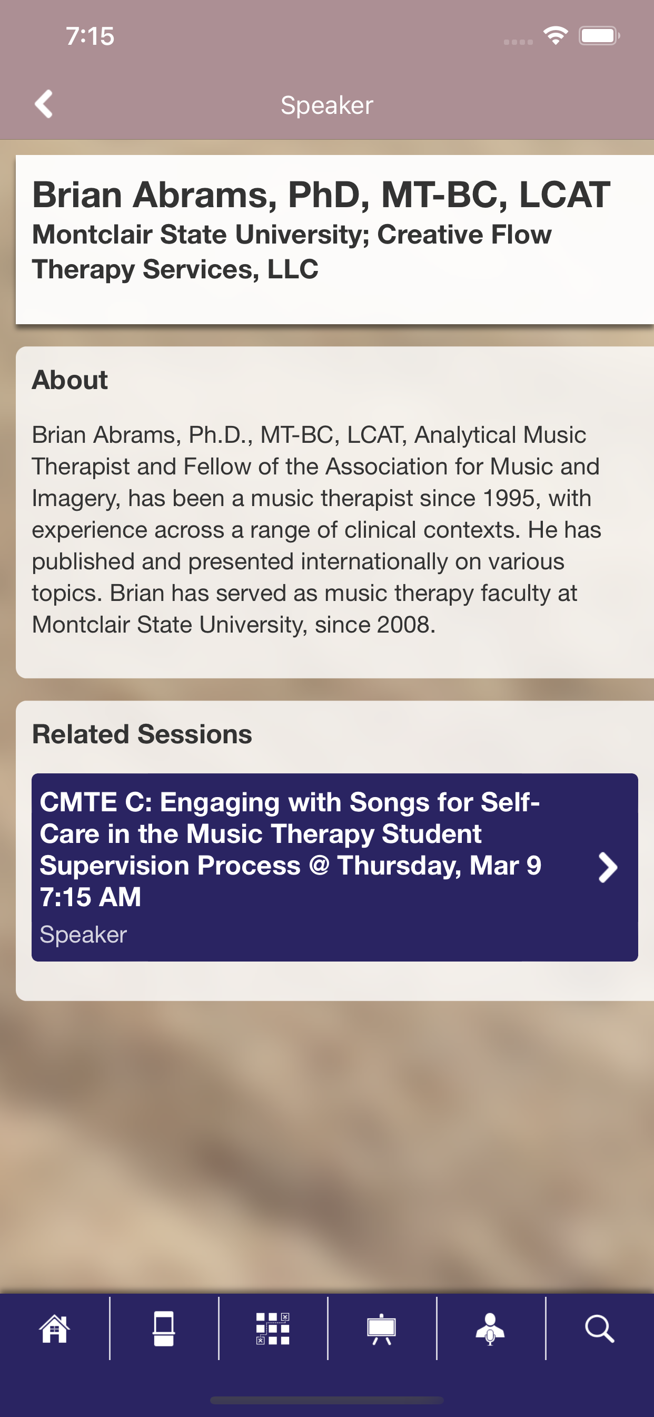The image size is (654, 1417).
Task: Expand session via right chevron arrow
Action: pos(607,868)
